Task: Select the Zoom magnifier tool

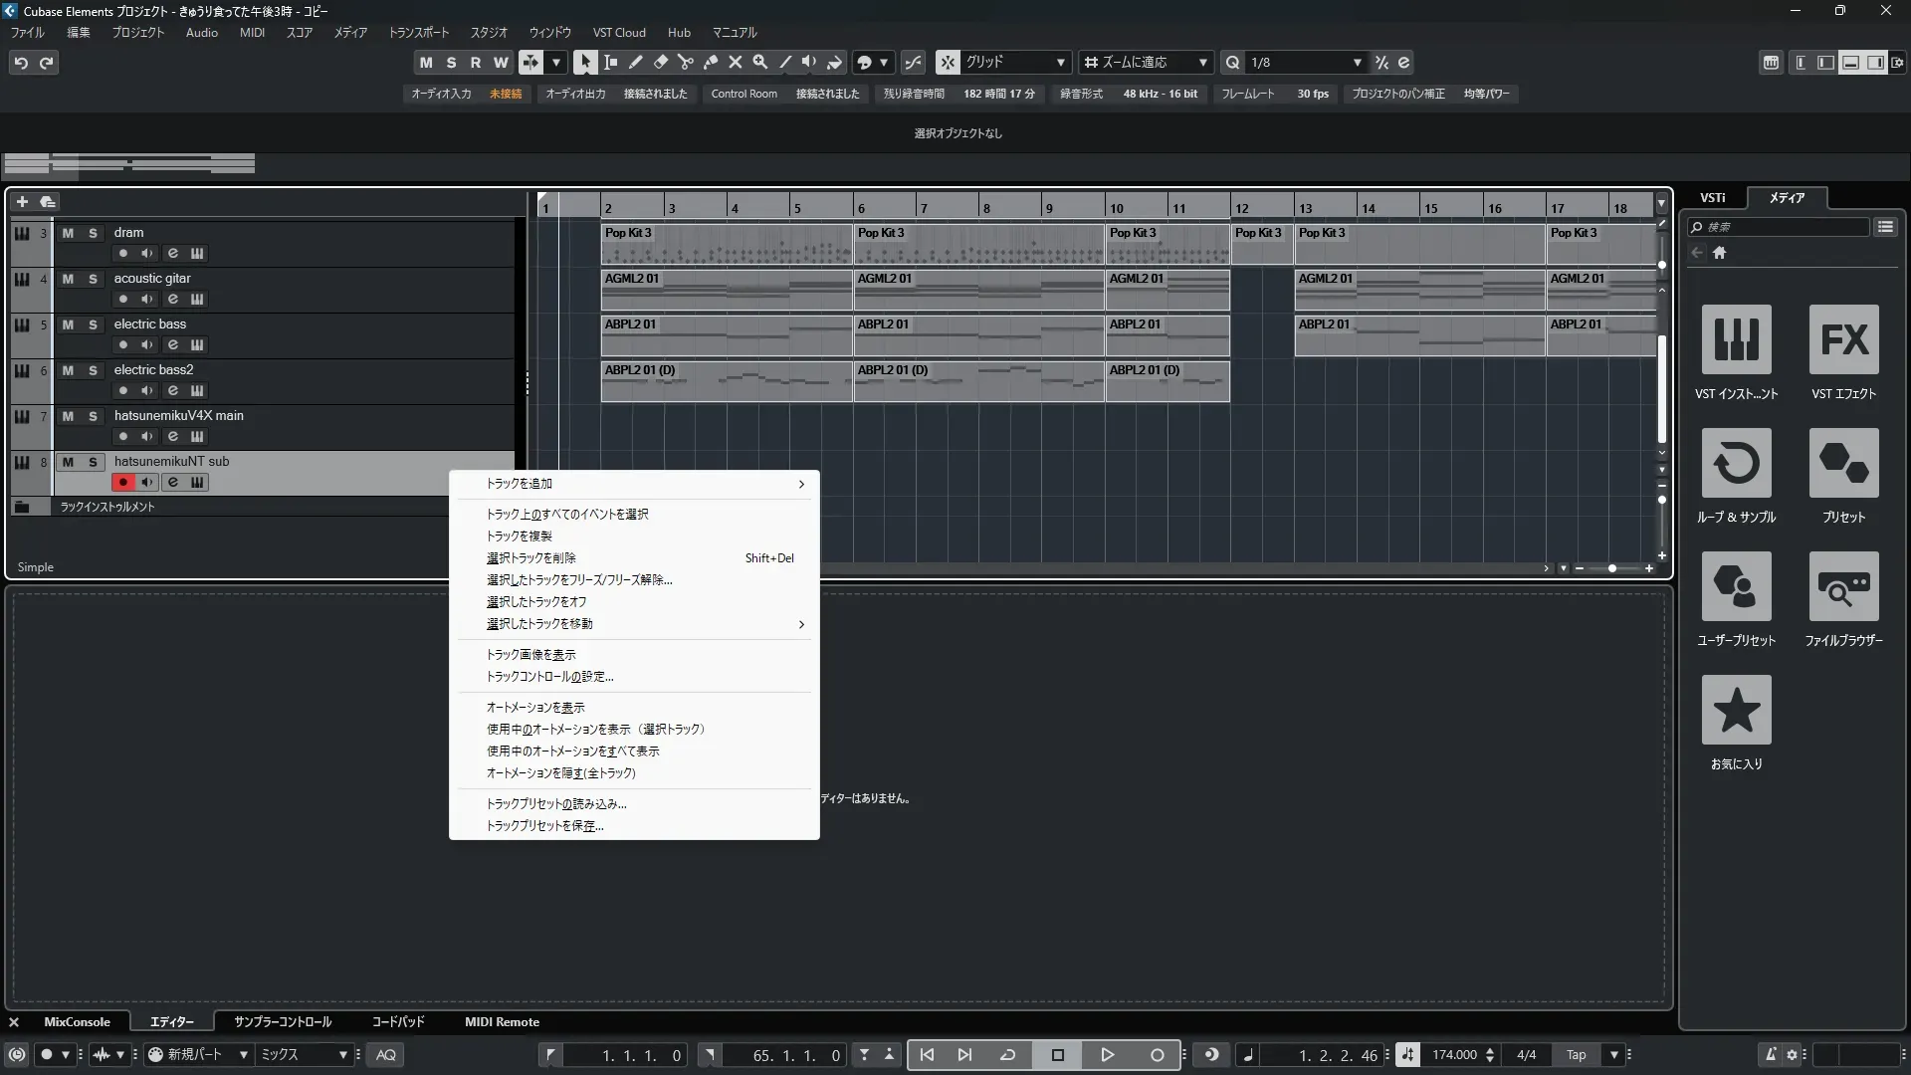Action: [759, 62]
